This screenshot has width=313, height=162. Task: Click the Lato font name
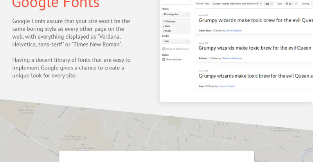[x=201, y=86]
